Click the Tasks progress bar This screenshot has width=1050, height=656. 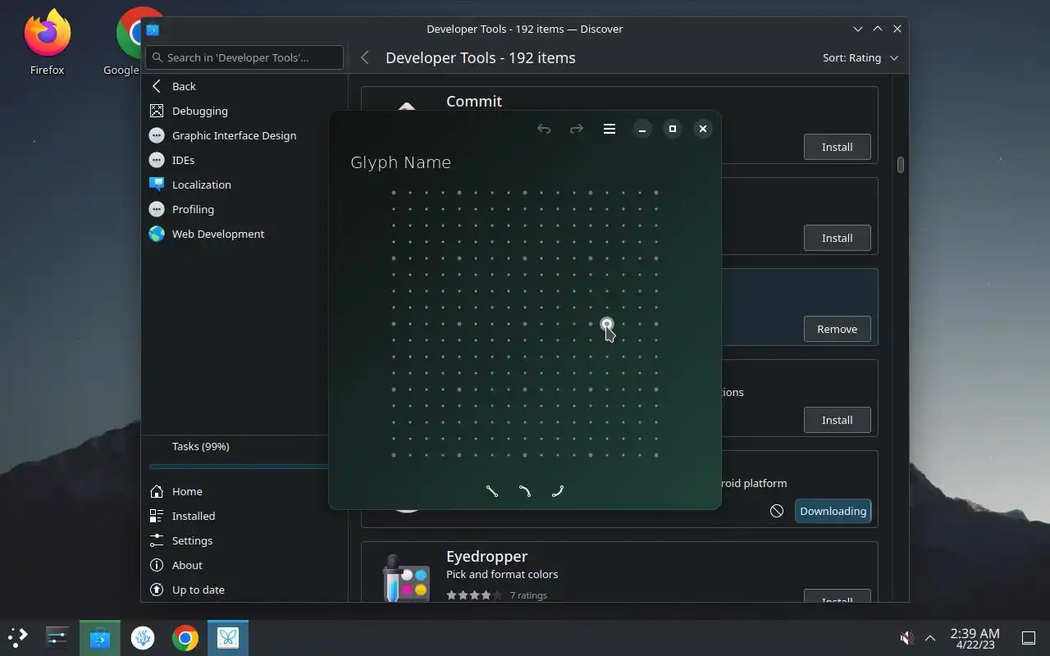tap(239, 467)
